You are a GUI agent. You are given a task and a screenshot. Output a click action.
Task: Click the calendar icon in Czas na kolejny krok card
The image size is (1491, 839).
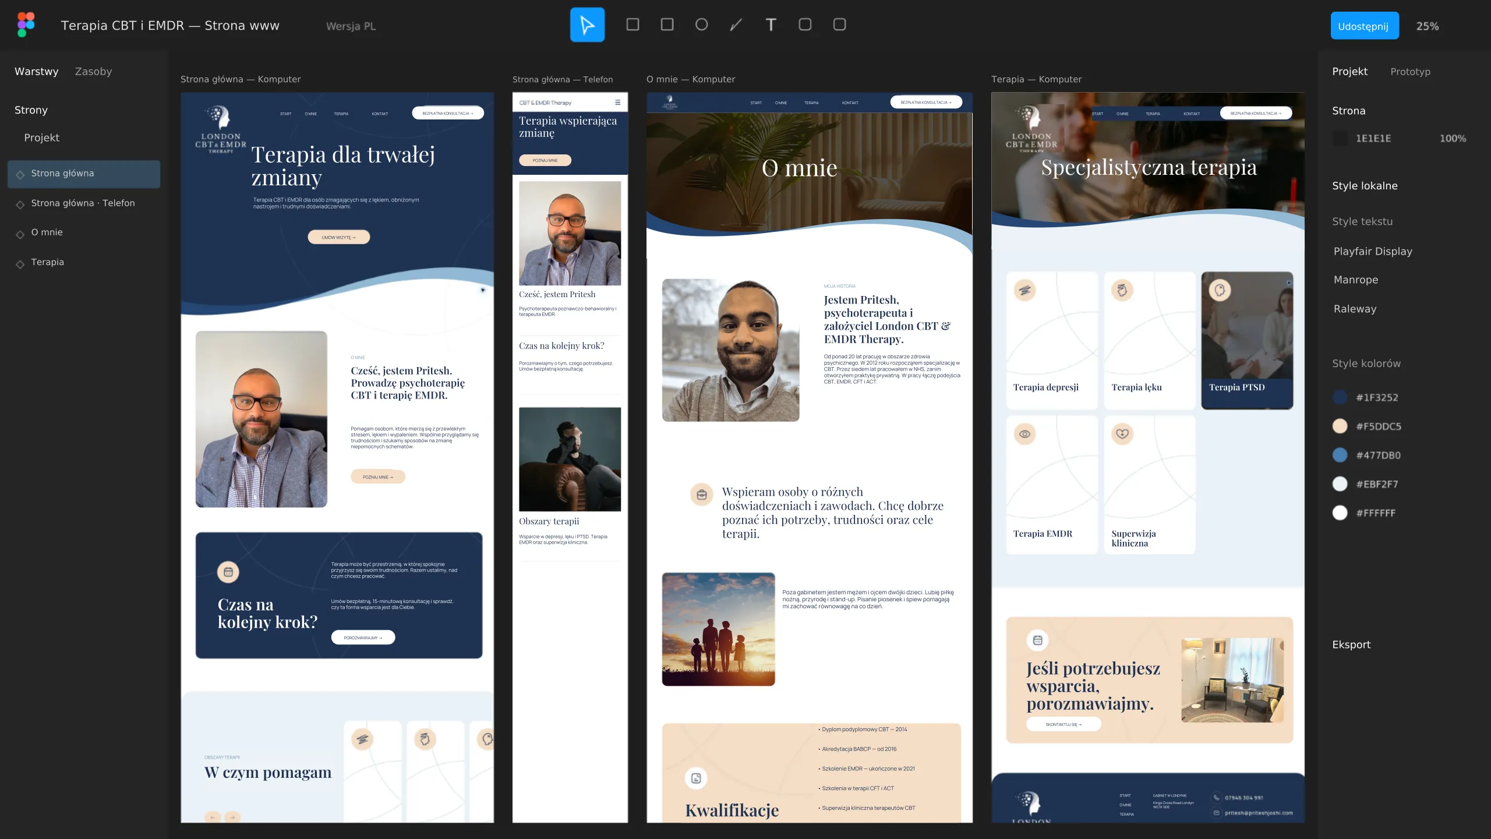(228, 572)
